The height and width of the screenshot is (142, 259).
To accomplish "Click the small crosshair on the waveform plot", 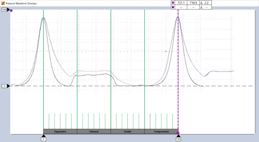I will [166, 51].
